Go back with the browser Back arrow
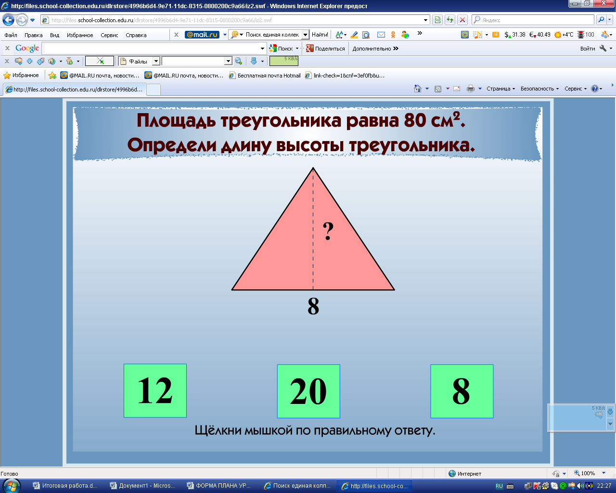 [8, 20]
